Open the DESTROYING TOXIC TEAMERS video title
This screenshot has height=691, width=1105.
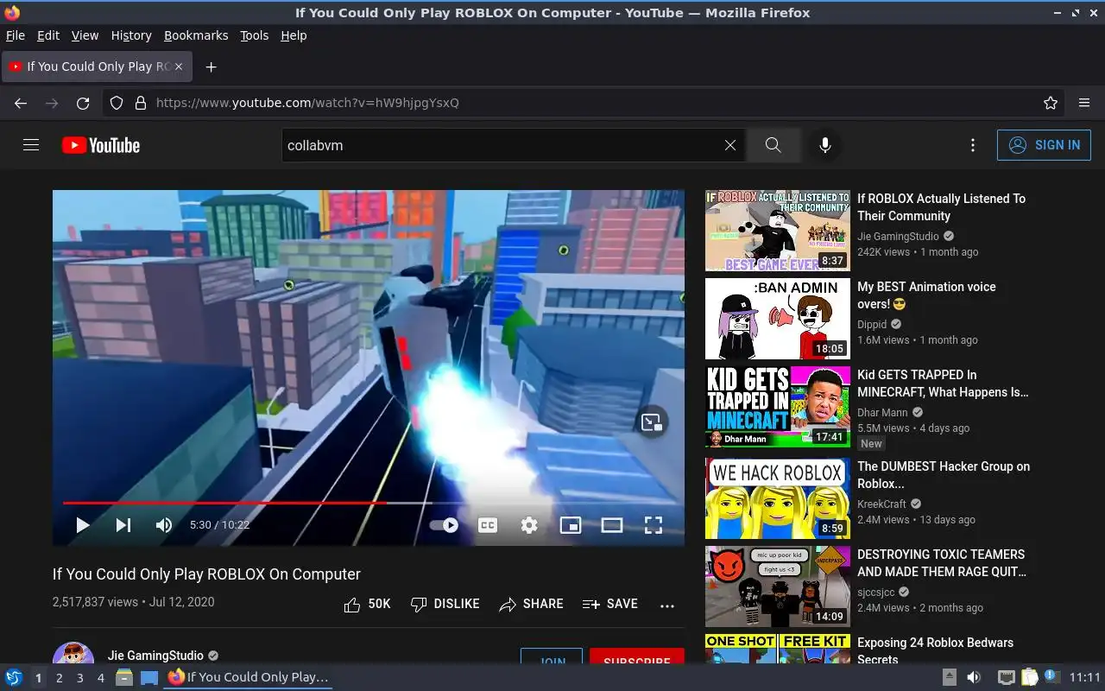click(x=942, y=563)
